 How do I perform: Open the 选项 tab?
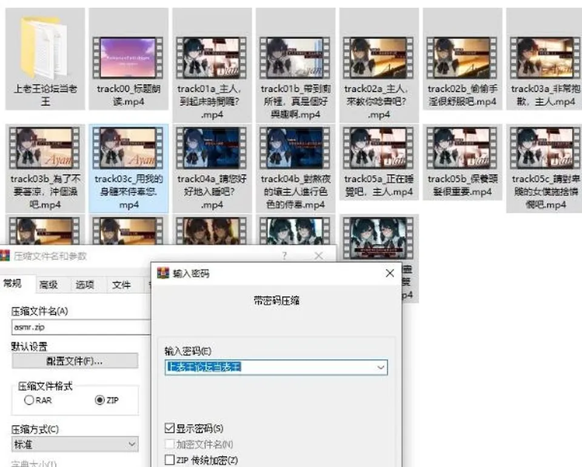coord(85,285)
